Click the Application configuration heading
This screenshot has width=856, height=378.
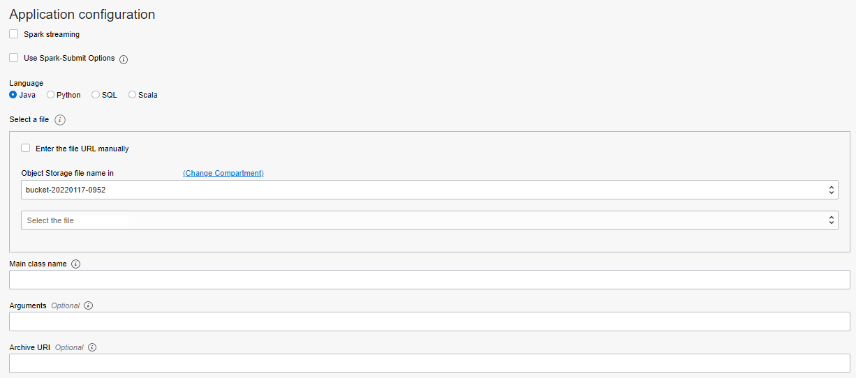pyautogui.click(x=82, y=15)
